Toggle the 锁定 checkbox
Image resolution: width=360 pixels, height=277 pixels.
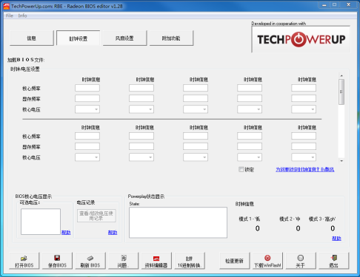coord(241,169)
